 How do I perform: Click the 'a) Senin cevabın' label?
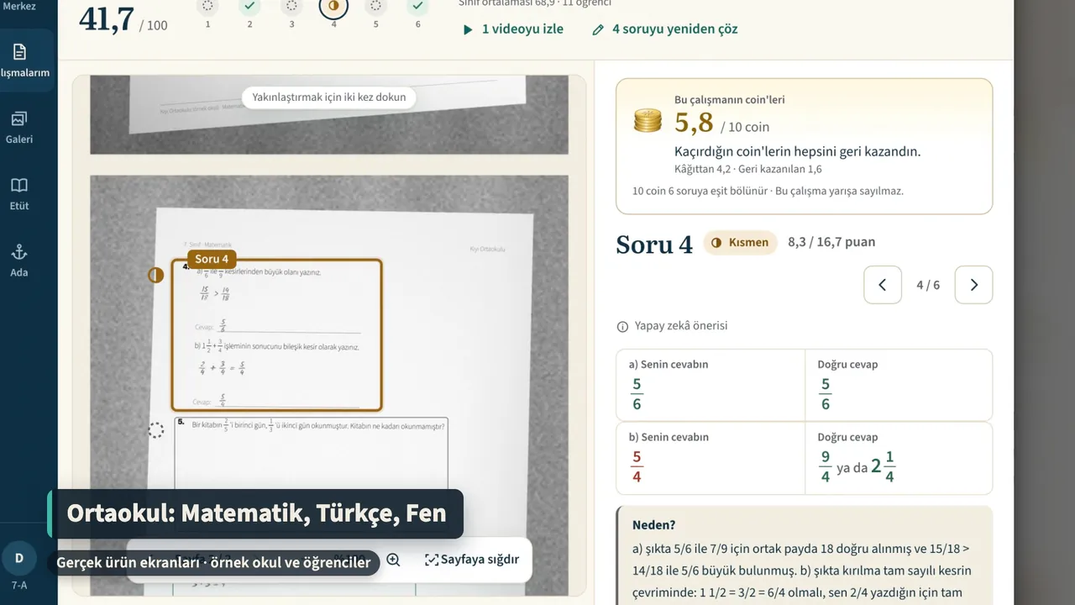[669, 365]
